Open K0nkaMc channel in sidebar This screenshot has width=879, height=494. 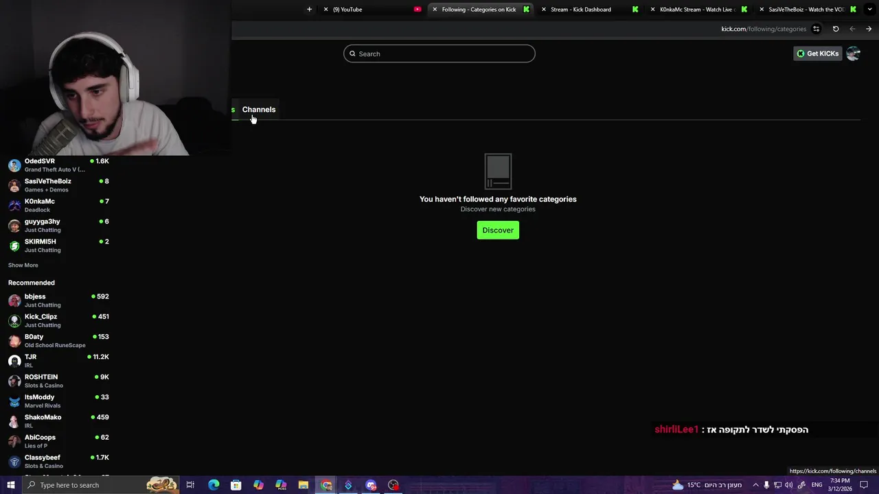tap(58, 205)
